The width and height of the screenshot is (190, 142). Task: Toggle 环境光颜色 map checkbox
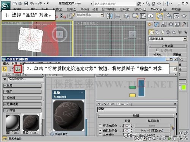[x=100, y=126]
